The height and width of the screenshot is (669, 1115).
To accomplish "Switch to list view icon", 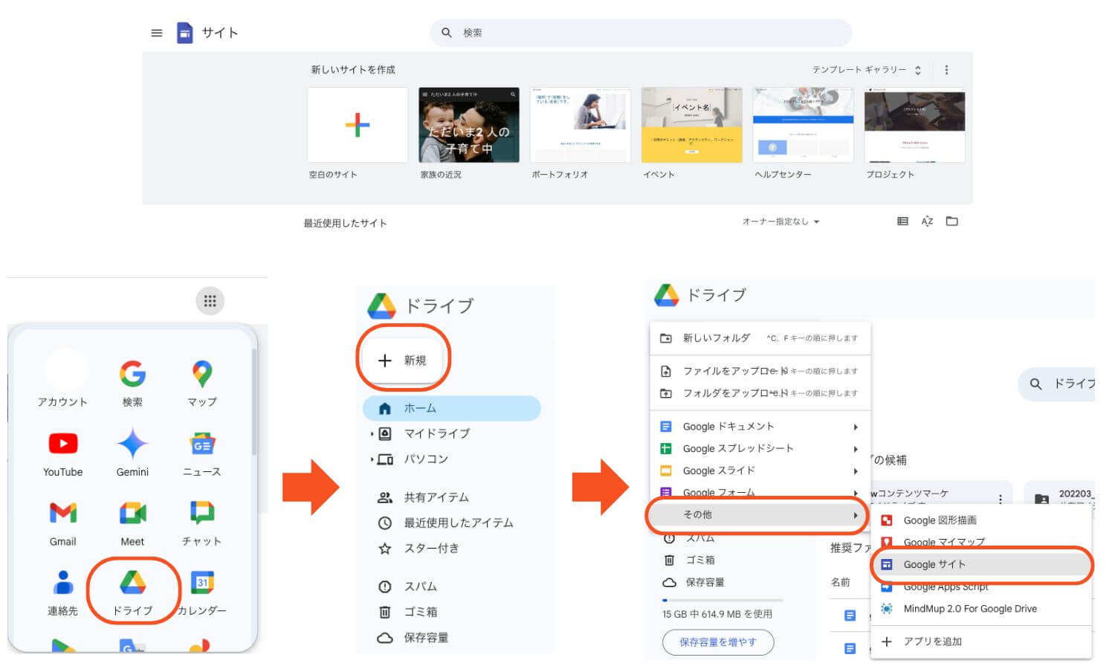I will coord(902,222).
